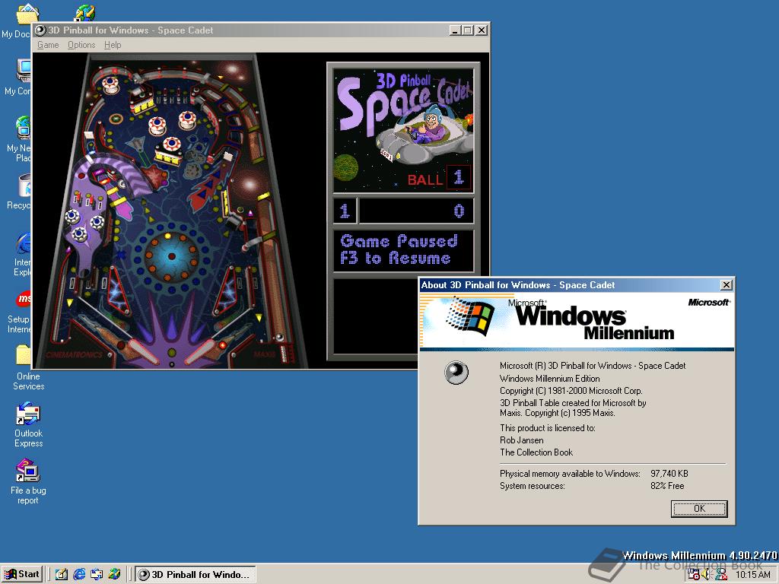Open the Help menu in 3D Pinball
The height and width of the screenshot is (584, 779).
[113, 45]
